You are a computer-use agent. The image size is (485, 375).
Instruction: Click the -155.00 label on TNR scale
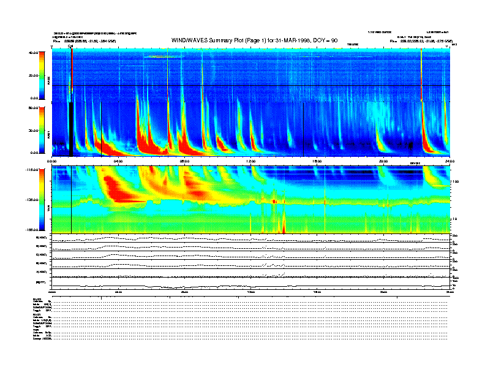tap(32, 230)
